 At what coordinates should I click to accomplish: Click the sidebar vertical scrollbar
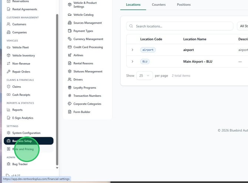(x=57, y=89)
